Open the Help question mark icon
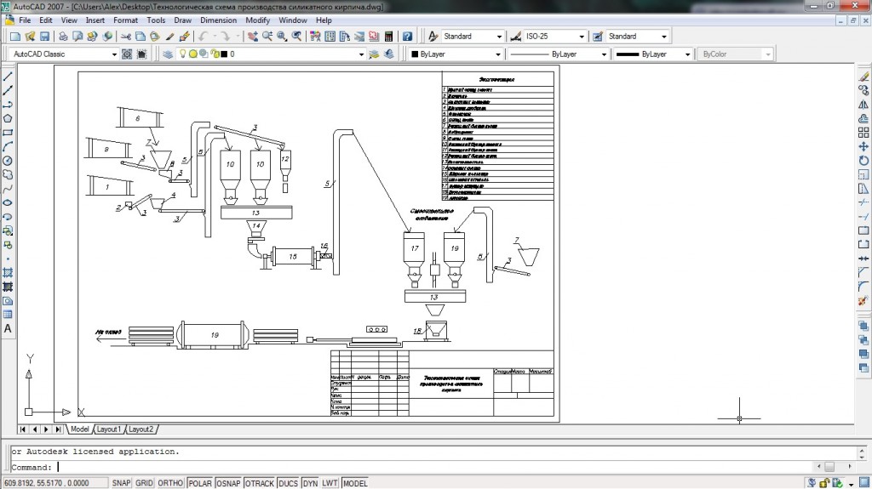Screen dimensions: 872x489 [x=408, y=36]
